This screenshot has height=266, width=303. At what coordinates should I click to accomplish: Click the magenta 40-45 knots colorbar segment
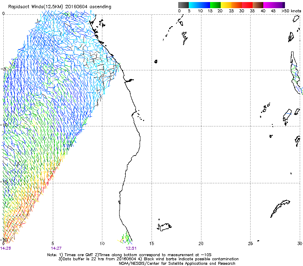point(269,5)
